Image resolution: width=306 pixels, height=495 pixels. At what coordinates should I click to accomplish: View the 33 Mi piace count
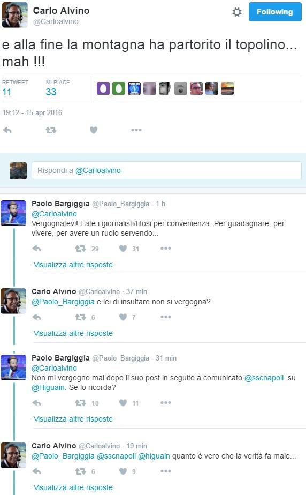(51, 92)
